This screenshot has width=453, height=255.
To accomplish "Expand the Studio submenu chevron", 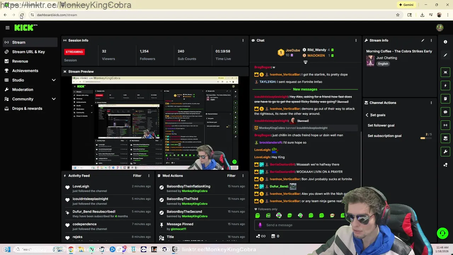I will click(54, 80).
